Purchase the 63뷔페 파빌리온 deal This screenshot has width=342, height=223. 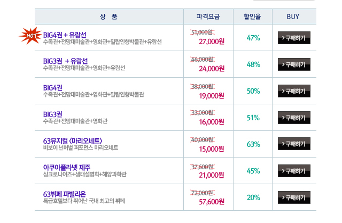pyautogui.click(x=294, y=197)
